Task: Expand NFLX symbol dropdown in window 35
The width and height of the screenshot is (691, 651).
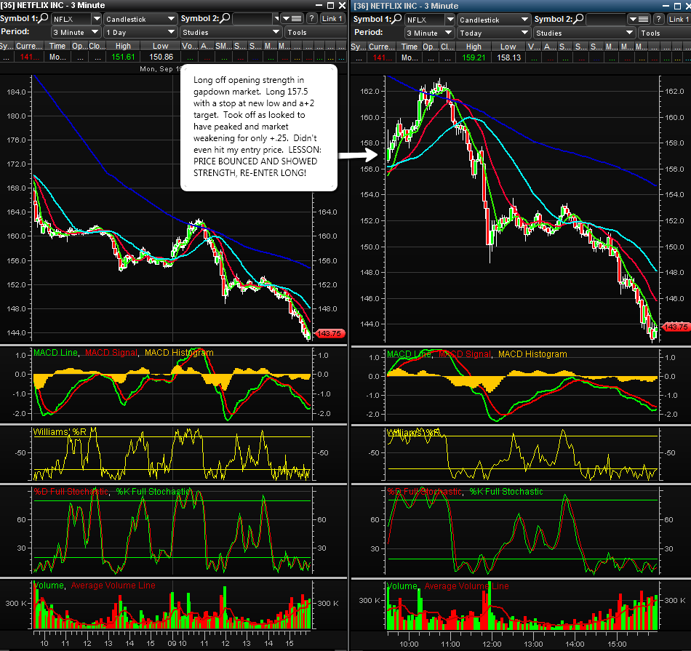Action: coord(97,18)
